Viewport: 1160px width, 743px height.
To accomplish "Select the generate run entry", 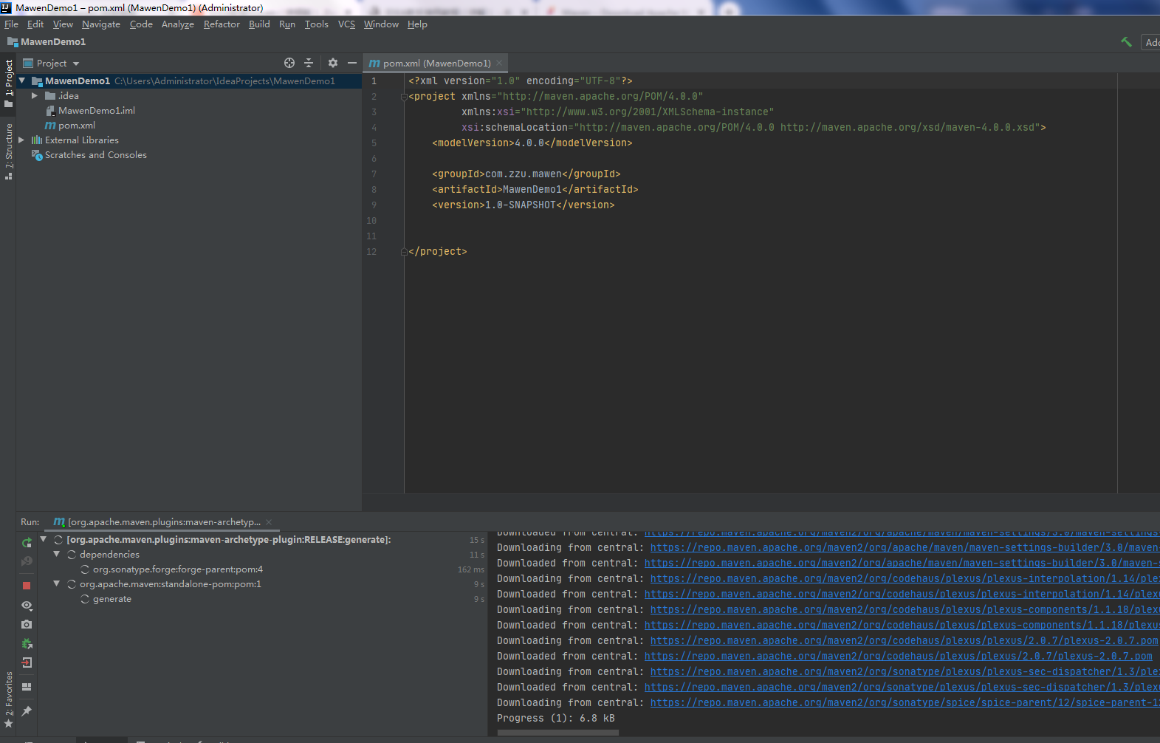I will (112, 599).
